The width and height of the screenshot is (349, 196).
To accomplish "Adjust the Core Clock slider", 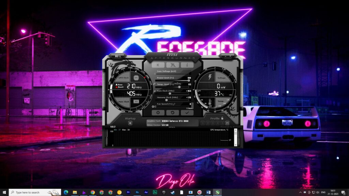I will point(172,94).
